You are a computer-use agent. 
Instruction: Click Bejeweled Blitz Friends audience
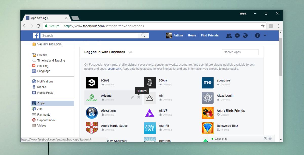(x=223, y=130)
